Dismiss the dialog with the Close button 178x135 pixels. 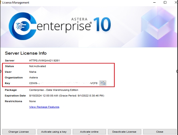coord(160,132)
